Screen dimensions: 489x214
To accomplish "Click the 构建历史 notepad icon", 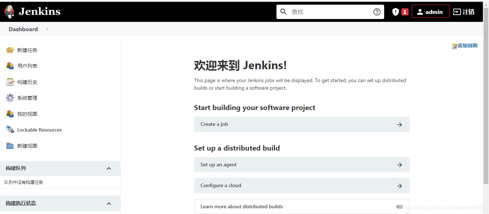I will pyautogui.click(x=10, y=82).
